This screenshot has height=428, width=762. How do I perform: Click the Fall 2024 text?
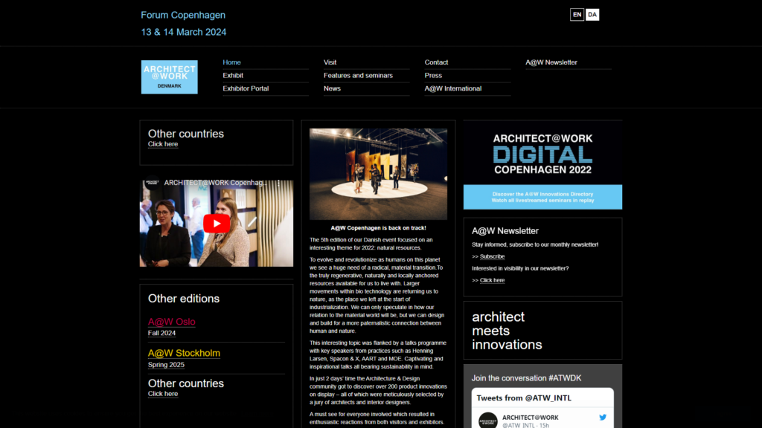(x=161, y=333)
